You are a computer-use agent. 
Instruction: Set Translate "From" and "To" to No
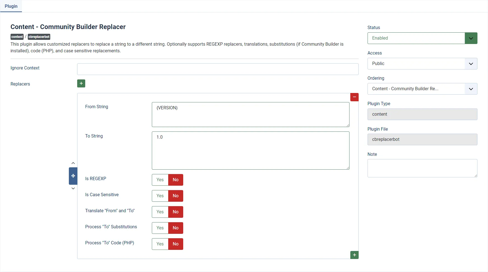[x=176, y=212]
